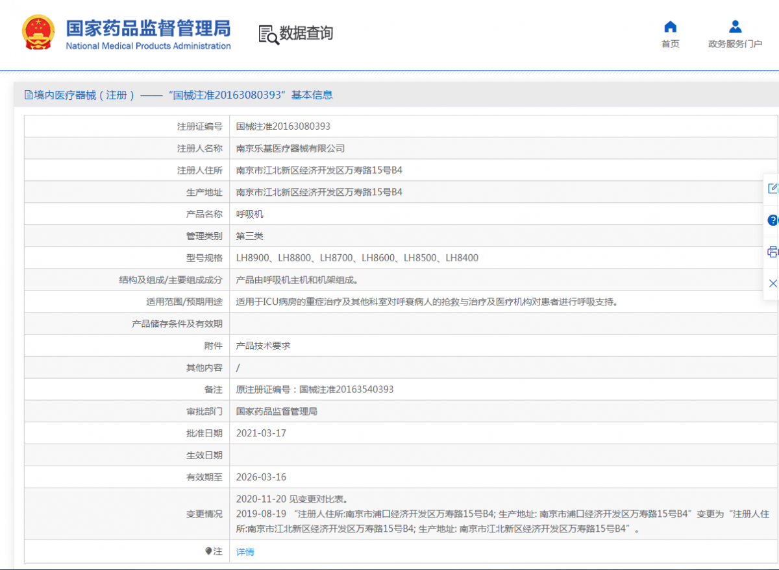Screen dimensions: 779x570
Task: Click the 生效日期 row label
Action: click(204, 455)
